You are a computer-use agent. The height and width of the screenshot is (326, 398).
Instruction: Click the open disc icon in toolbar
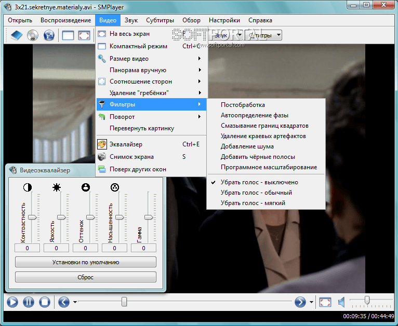(33, 35)
